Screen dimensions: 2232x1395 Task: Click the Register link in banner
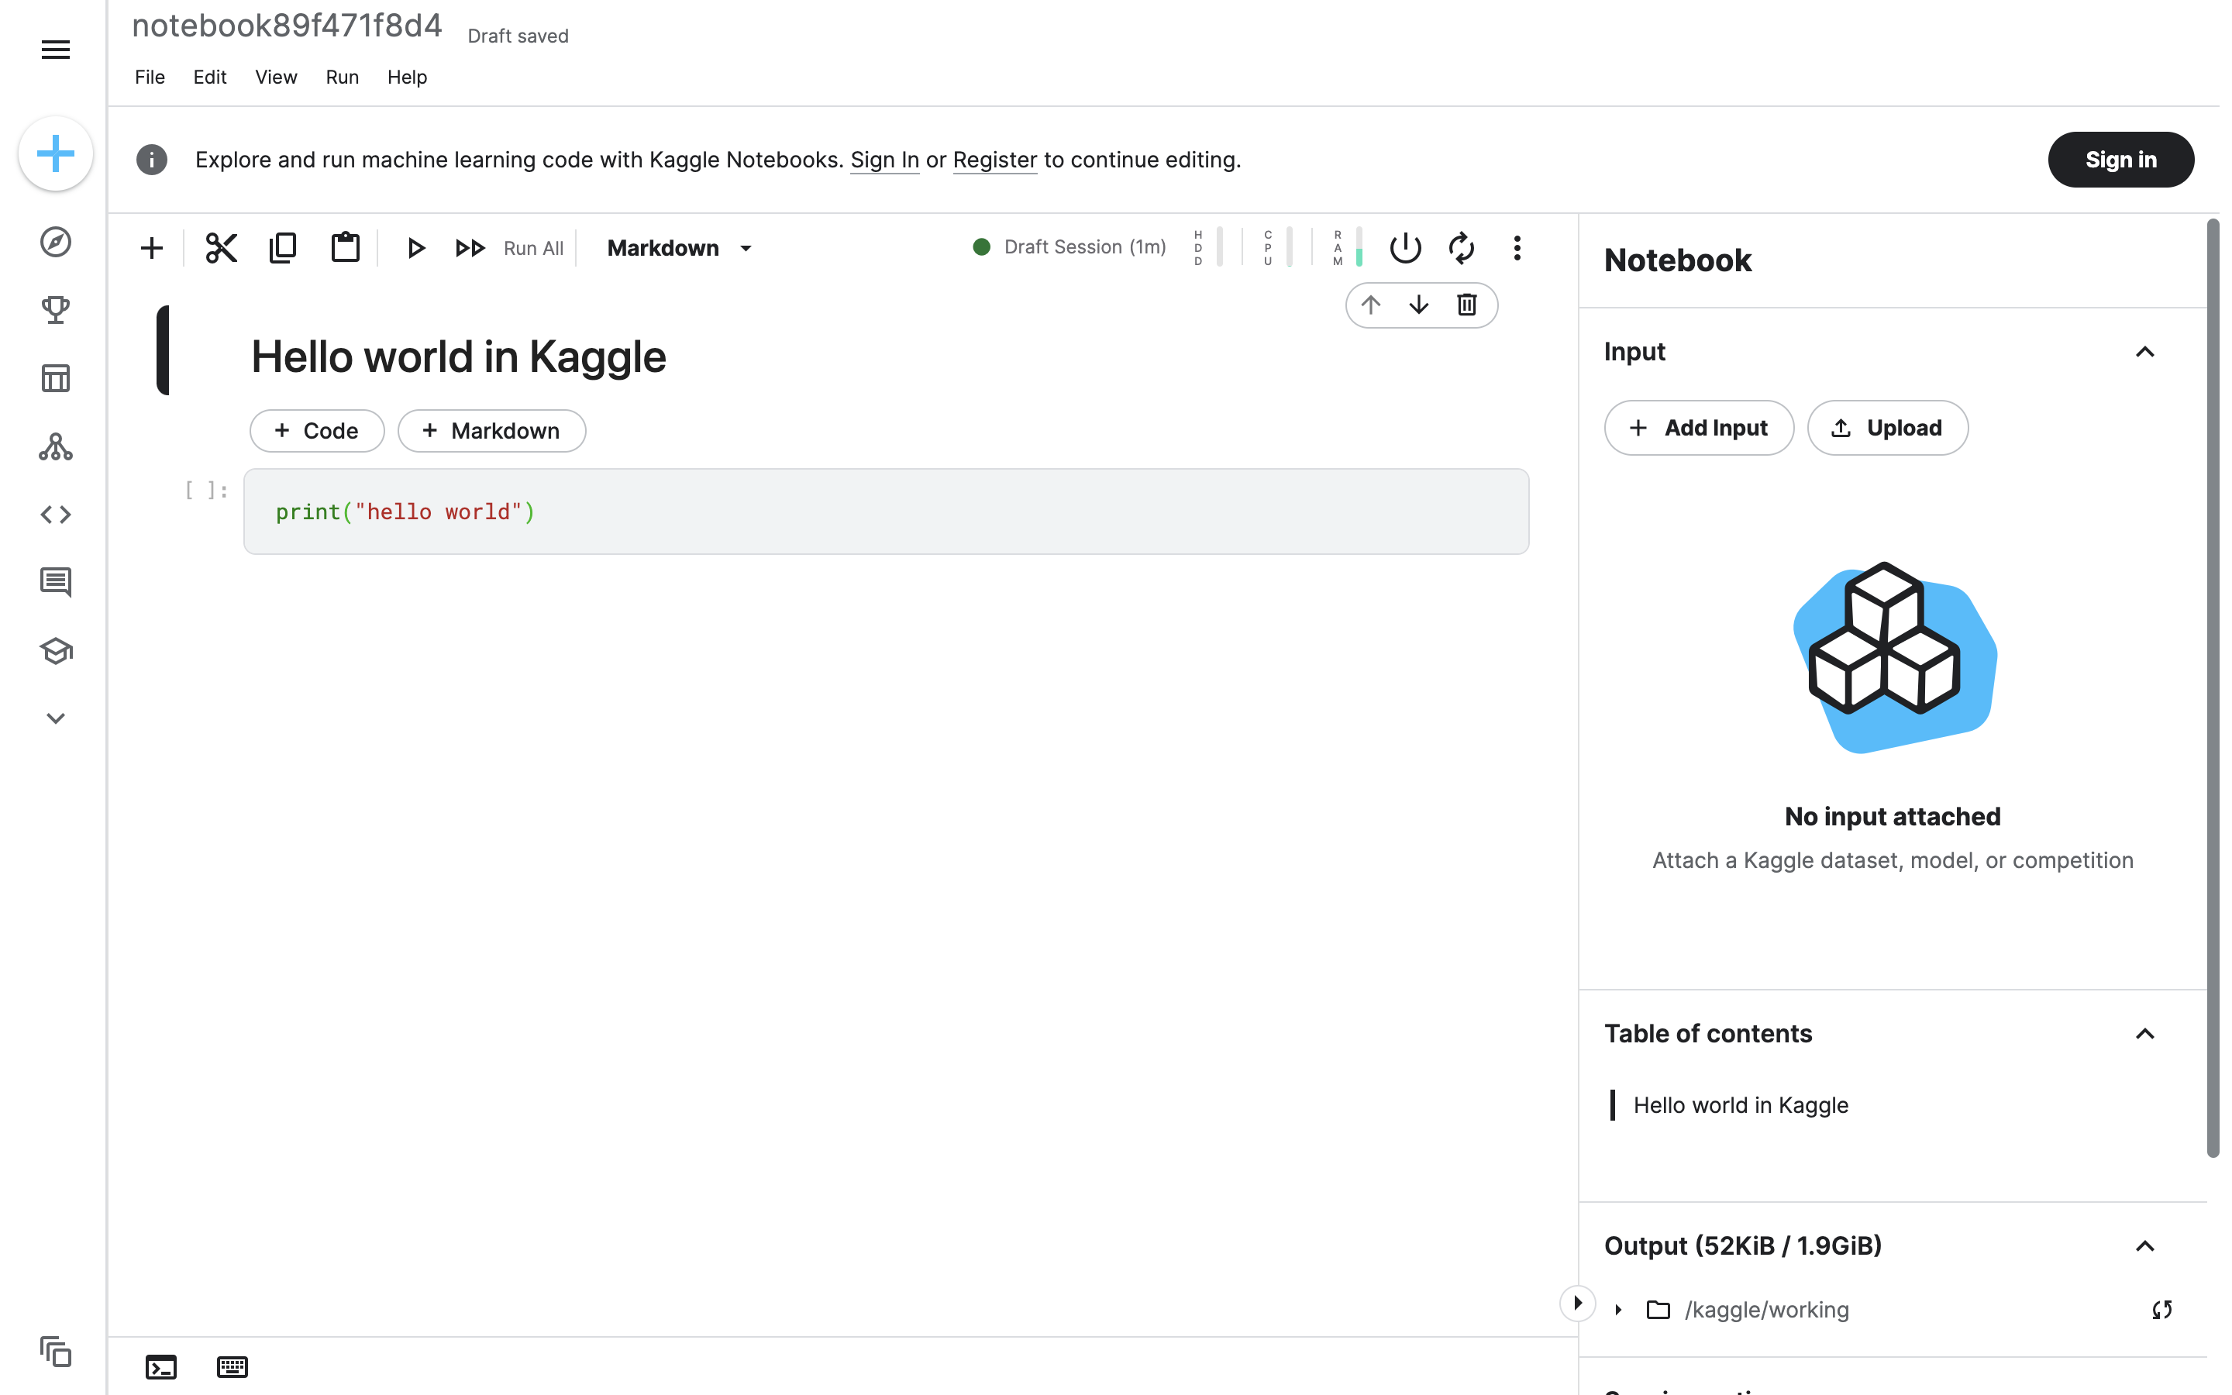(x=994, y=160)
